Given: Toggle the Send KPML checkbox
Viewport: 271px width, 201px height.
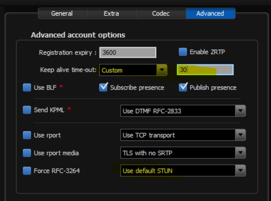Looking at the screenshot, I should click(x=27, y=110).
